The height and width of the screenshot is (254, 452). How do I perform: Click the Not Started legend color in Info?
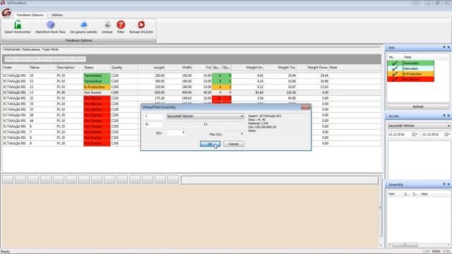(x=418, y=79)
